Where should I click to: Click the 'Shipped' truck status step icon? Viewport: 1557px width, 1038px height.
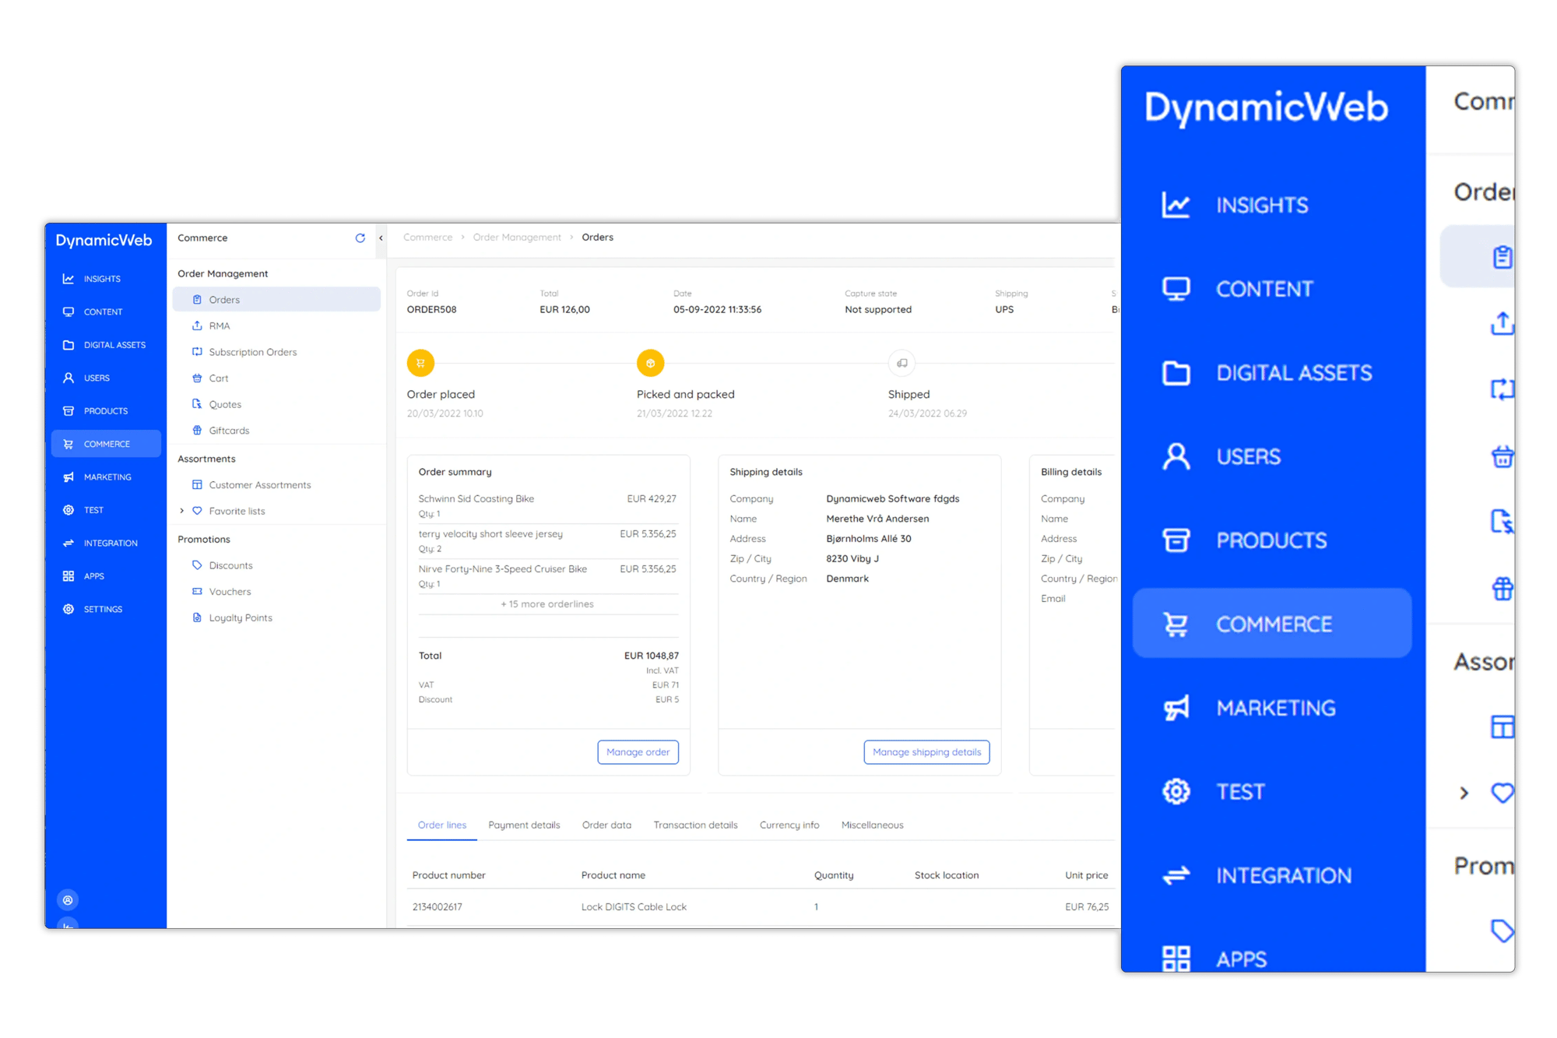click(902, 363)
